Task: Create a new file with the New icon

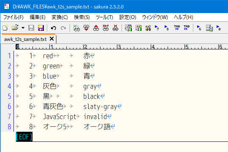Action: (x=5, y=27)
